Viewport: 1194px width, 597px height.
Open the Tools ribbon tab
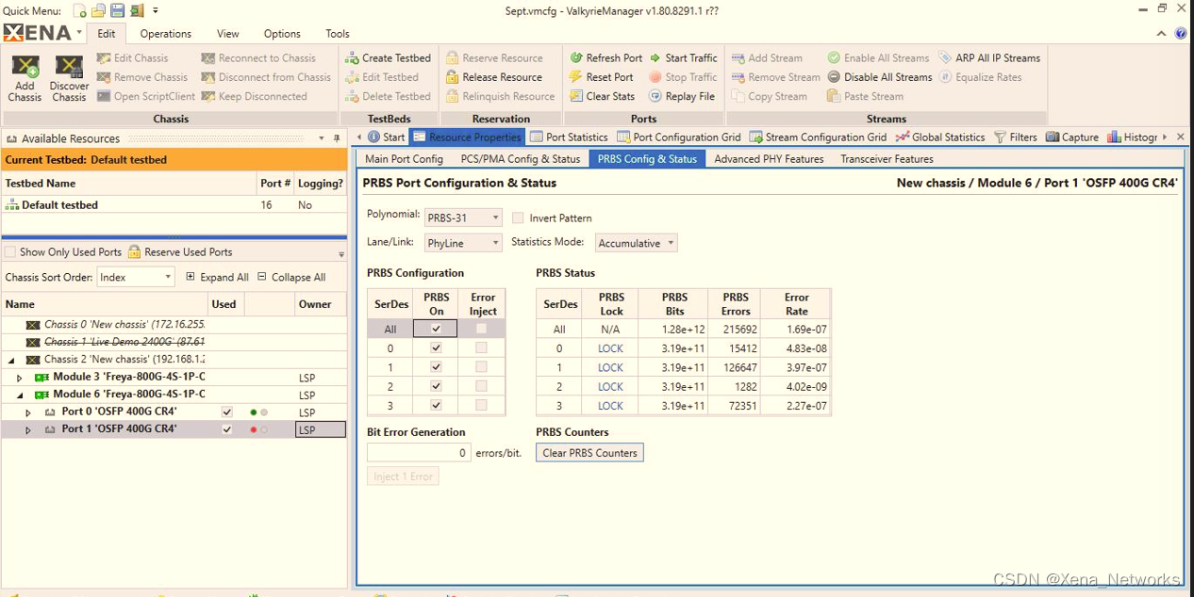[x=338, y=33]
